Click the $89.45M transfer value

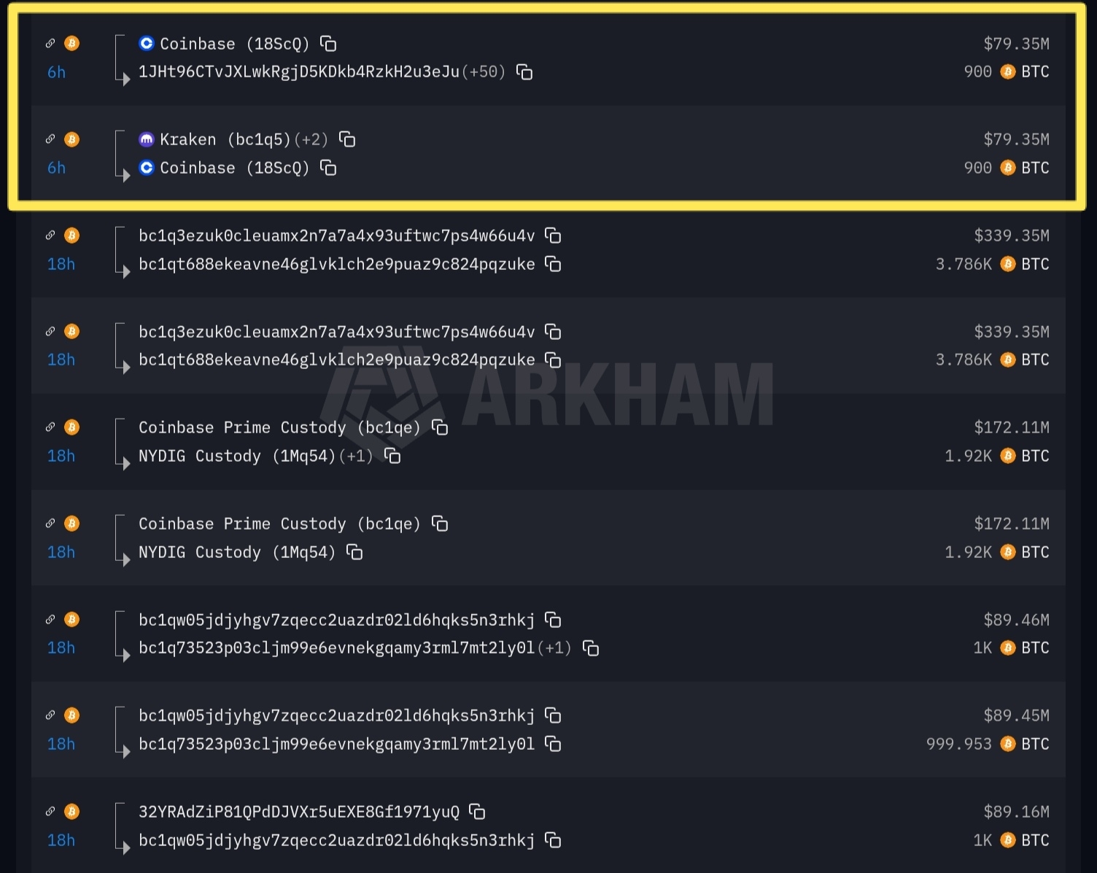click(1017, 715)
